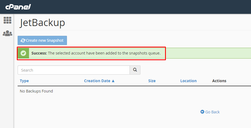
Task: Click the JetBackup page heading
Action: pos(42,23)
